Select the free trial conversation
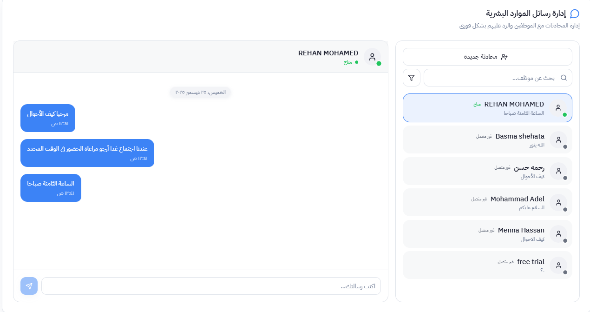Image resolution: width=590 pixels, height=312 pixels. pyautogui.click(x=488, y=265)
